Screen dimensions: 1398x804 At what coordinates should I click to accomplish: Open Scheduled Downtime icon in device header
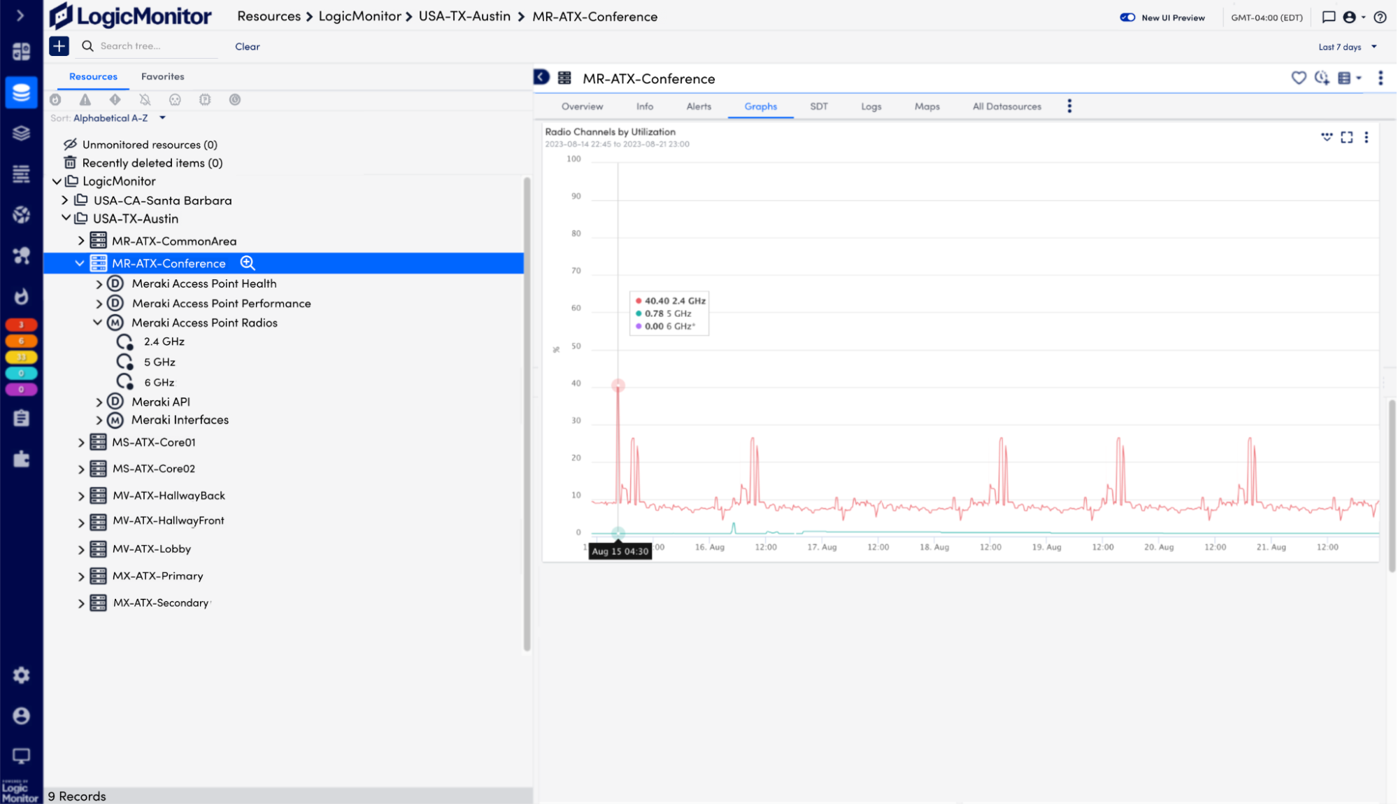1321,78
